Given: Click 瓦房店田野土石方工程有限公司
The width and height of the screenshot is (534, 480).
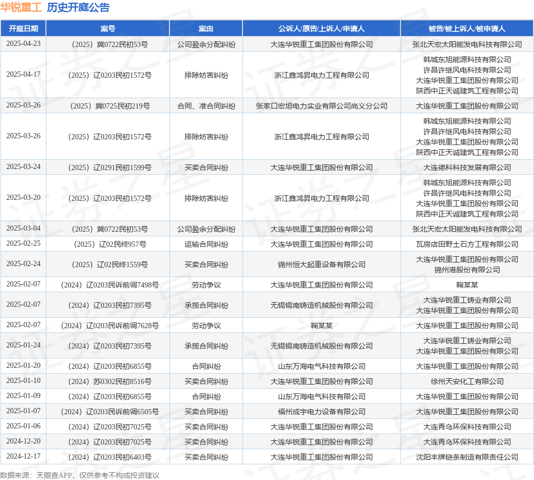Looking at the screenshot, I should [x=467, y=244].
